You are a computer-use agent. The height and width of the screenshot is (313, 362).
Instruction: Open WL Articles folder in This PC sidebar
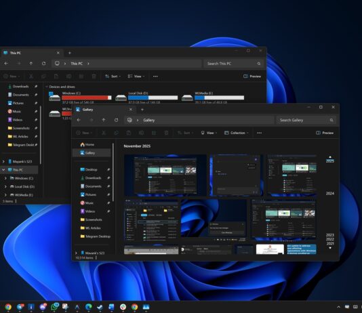[x=18, y=137]
